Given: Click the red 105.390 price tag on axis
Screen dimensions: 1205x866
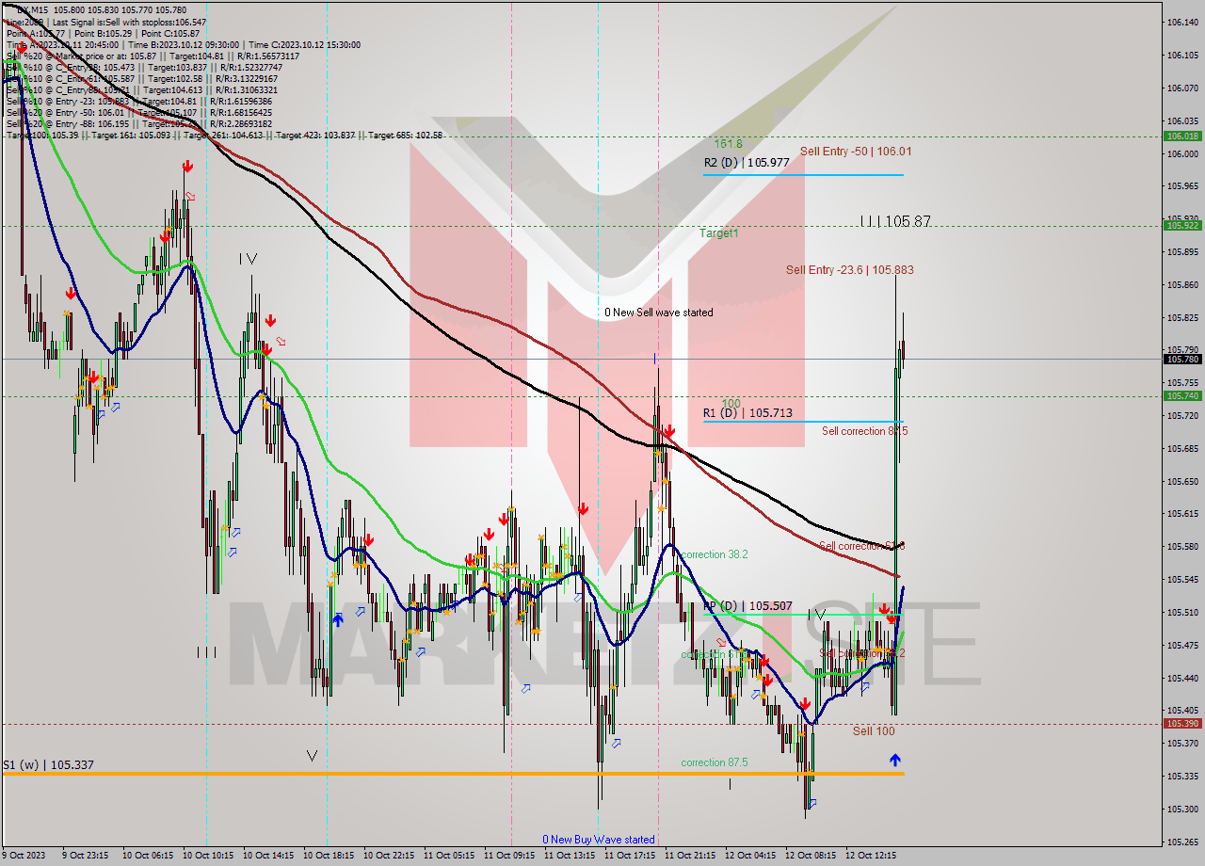Looking at the screenshot, I should point(1182,724).
